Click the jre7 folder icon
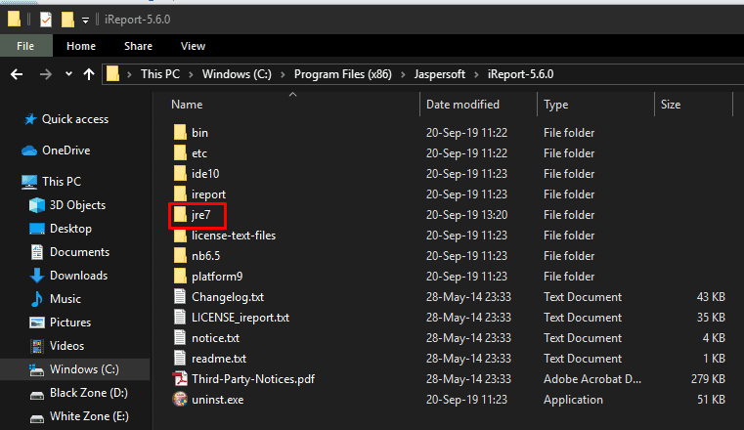This screenshot has width=744, height=430. [180, 215]
